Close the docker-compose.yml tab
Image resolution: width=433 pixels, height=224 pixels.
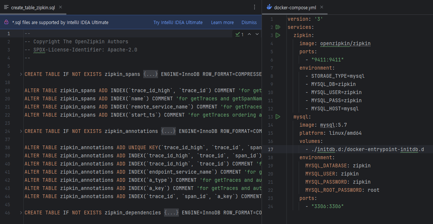[322, 7]
